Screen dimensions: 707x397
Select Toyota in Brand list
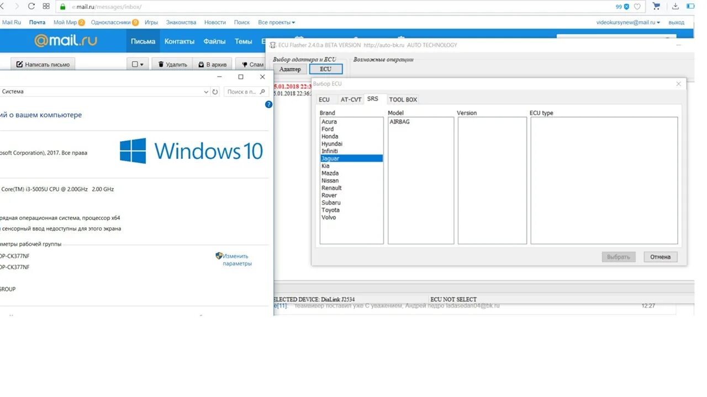point(351,210)
